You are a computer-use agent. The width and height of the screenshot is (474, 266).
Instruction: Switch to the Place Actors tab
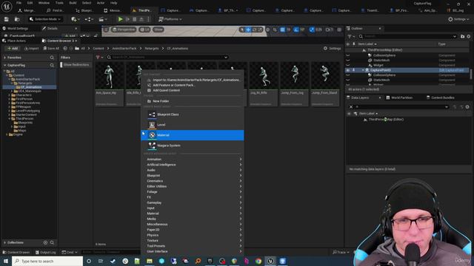coord(16,41)
